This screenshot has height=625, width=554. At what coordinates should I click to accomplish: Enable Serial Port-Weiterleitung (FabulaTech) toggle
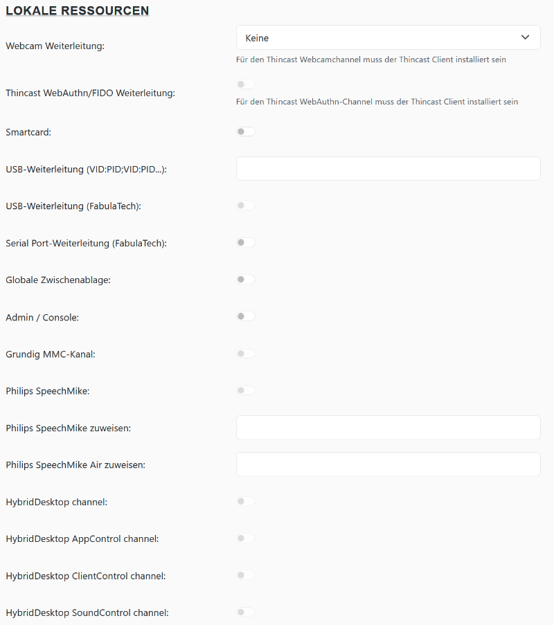tap(246, 243)
